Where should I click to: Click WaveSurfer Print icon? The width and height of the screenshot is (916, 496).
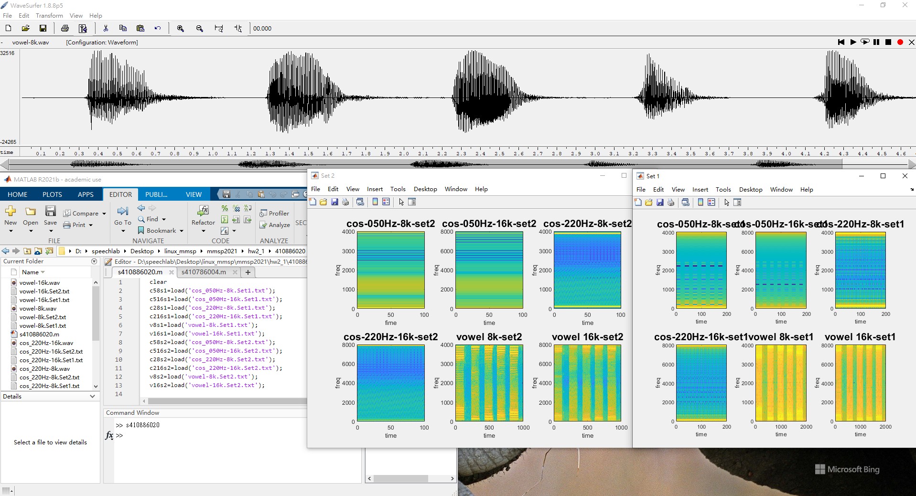(65, 28)
